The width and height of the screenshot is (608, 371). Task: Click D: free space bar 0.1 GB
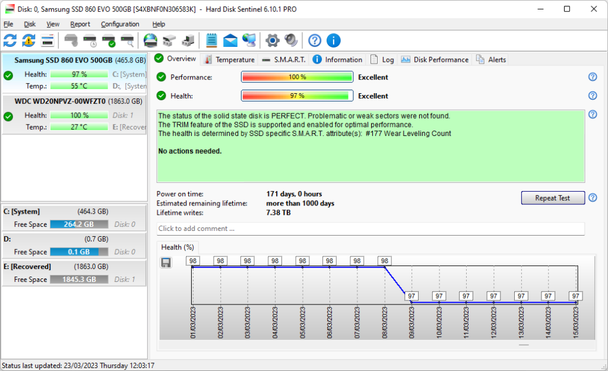79,252
